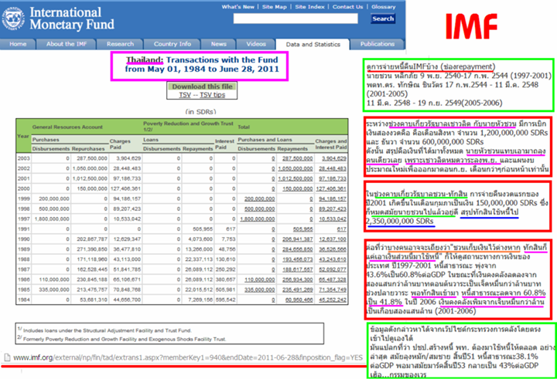Follow the What's New link
This screenshot has width=557, height=379.
(238, 7)
